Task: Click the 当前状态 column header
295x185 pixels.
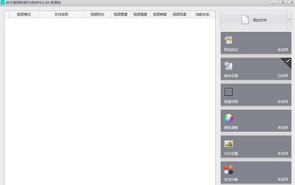Action: [x=202, y=14]
